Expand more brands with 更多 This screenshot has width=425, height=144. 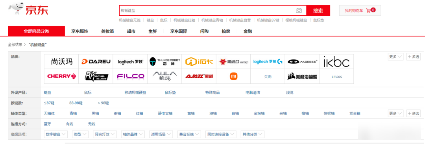click(x=396, y=57)
